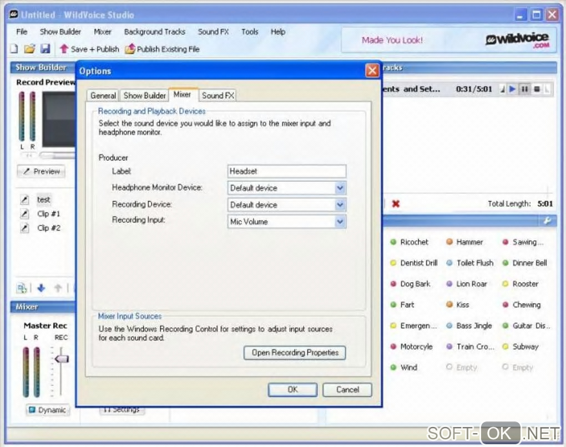This screenshot has width=566, height=447.
Task: Click the Made You Look banner
Action: pos(392,40)
